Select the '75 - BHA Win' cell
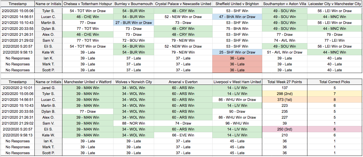 pyautogui.click(x=237, y=28)
